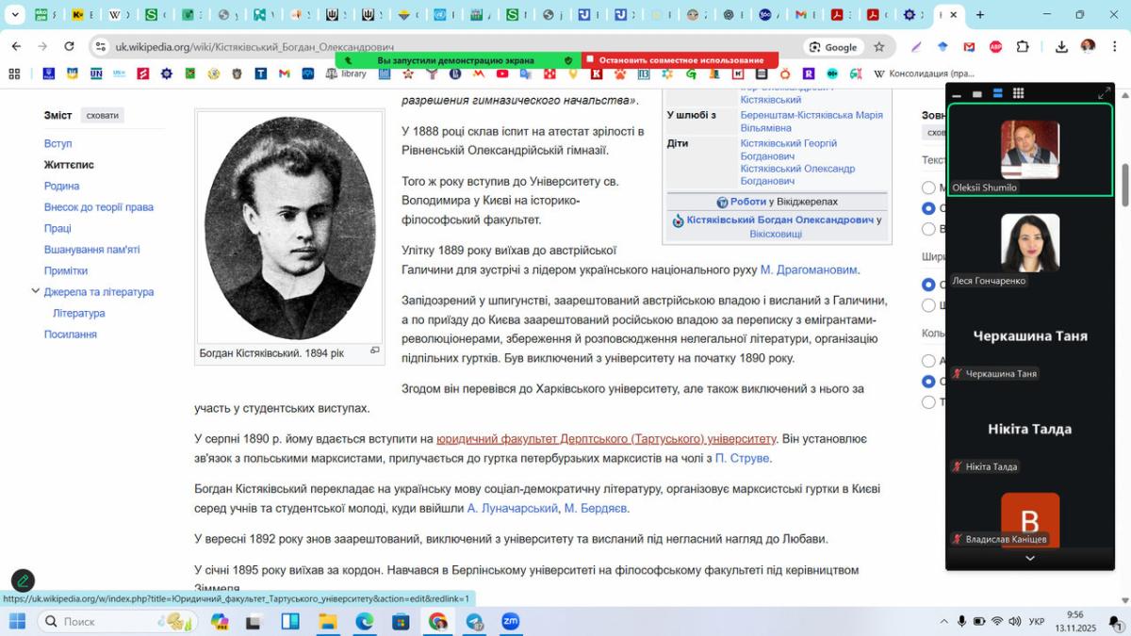Bookmark this page with the star icon
1131x636 pixels.
pos(878,47)
